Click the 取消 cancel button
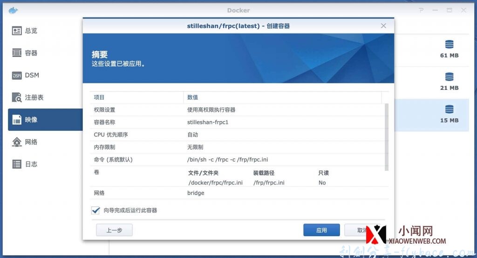 coord(361,231)
